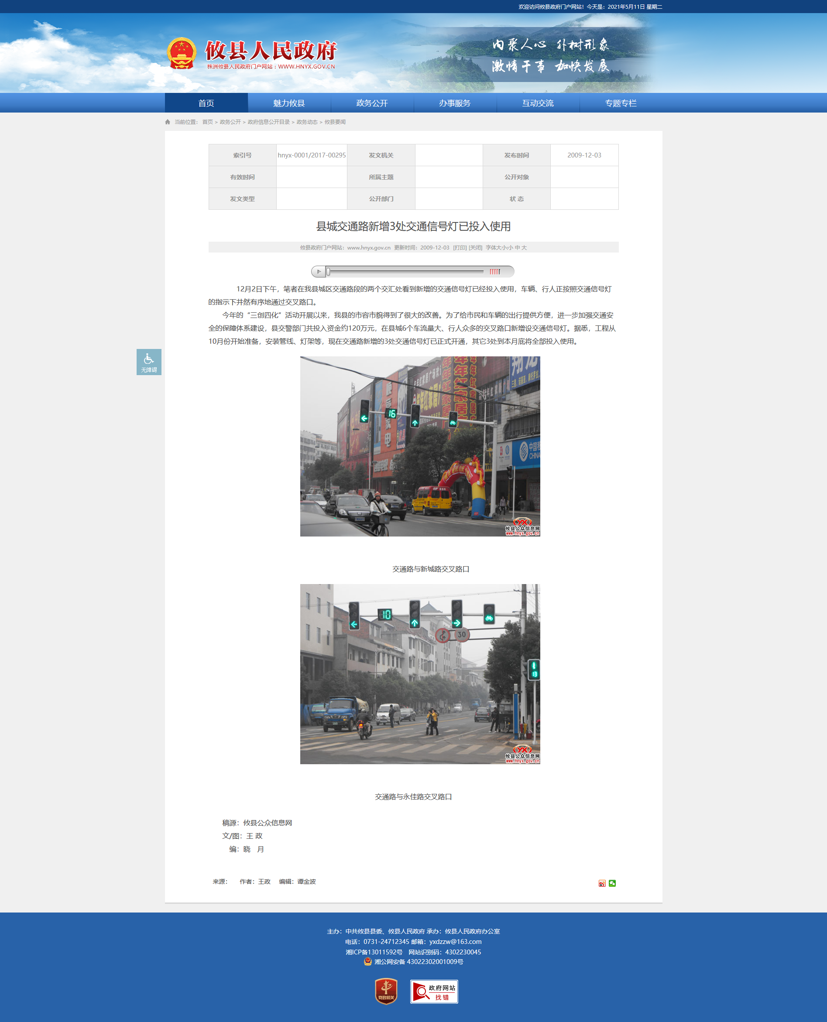
Task: Click the [关闭] close page link
Action: pos(475,247)
